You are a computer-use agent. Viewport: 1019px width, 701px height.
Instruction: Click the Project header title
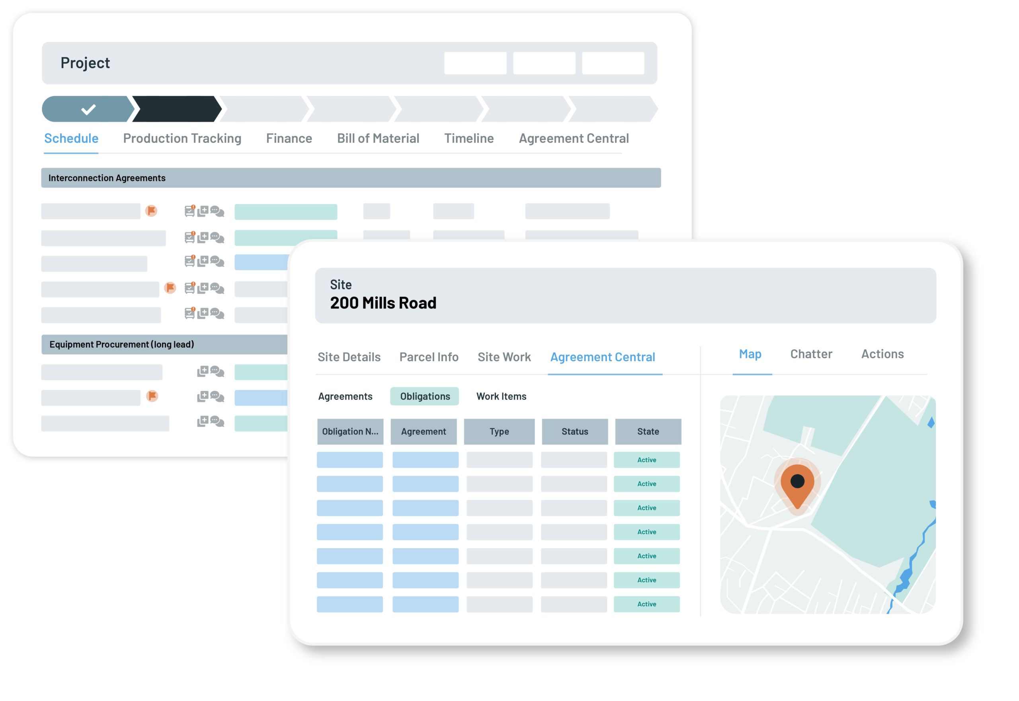point(85,63)
